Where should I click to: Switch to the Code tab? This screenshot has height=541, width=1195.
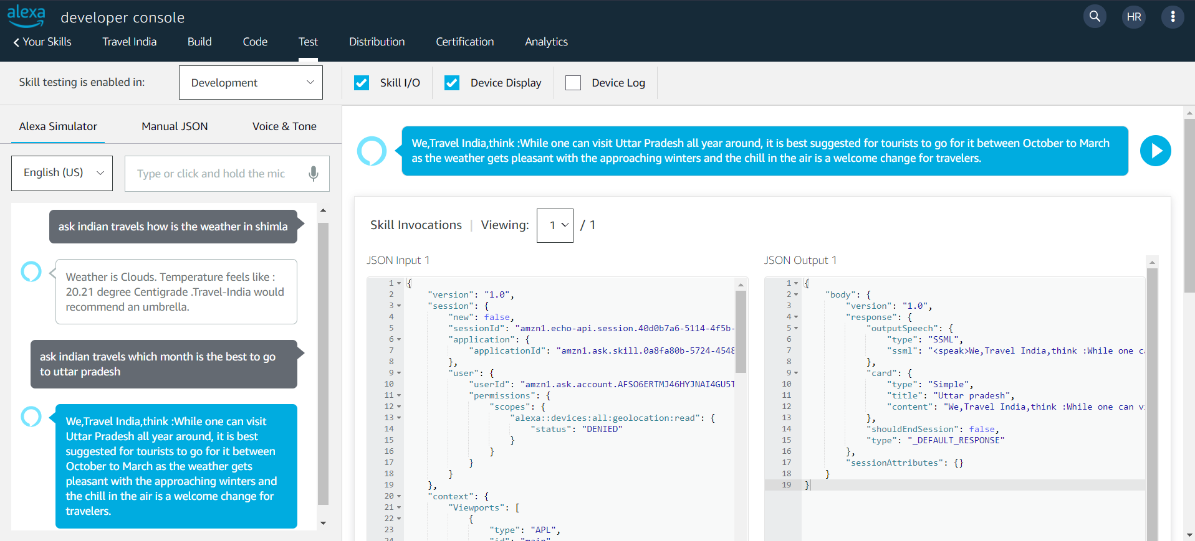pyautogui.click(x=255, y=42)
